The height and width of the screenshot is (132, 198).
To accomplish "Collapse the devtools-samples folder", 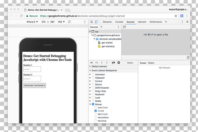I will point(94,39).
